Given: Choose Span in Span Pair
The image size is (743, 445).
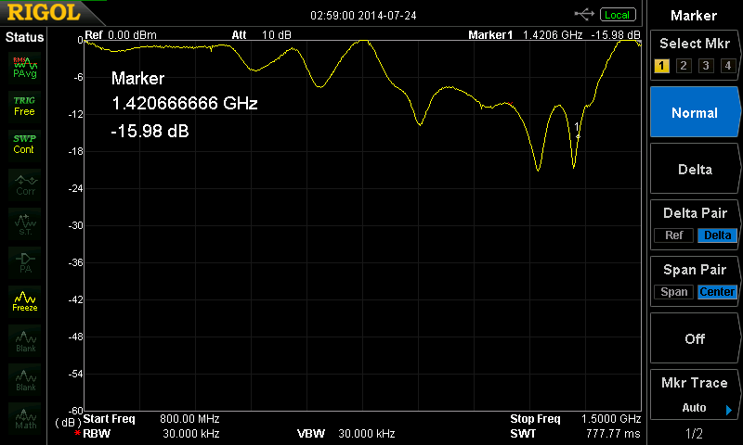Looking at the screenshot, I should coord(674,292).
